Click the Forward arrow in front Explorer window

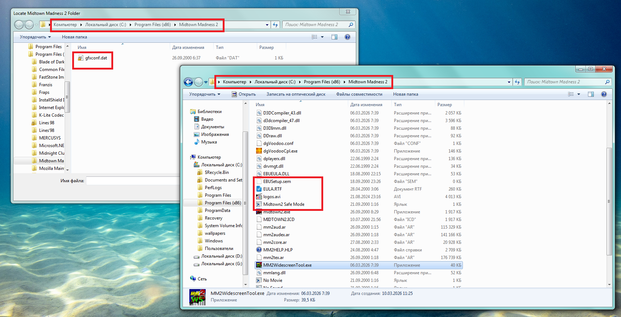[198, 82]
